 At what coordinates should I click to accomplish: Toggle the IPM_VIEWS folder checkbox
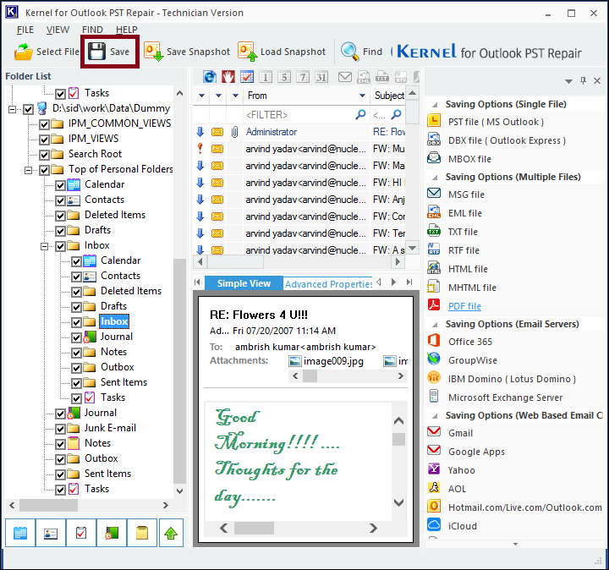(44, 140)
